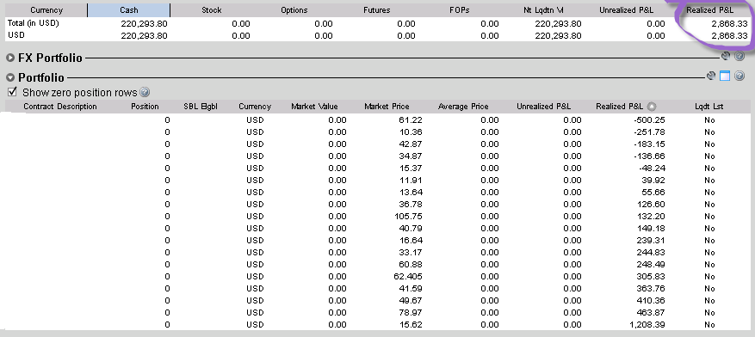The image size is (755, 337).
Task: Click the Stock column header
Action: [211, 10]
